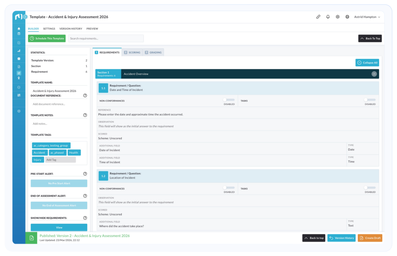Switch to the Settings tab
The height and width of the screenshot is (256, 397).
49,29
